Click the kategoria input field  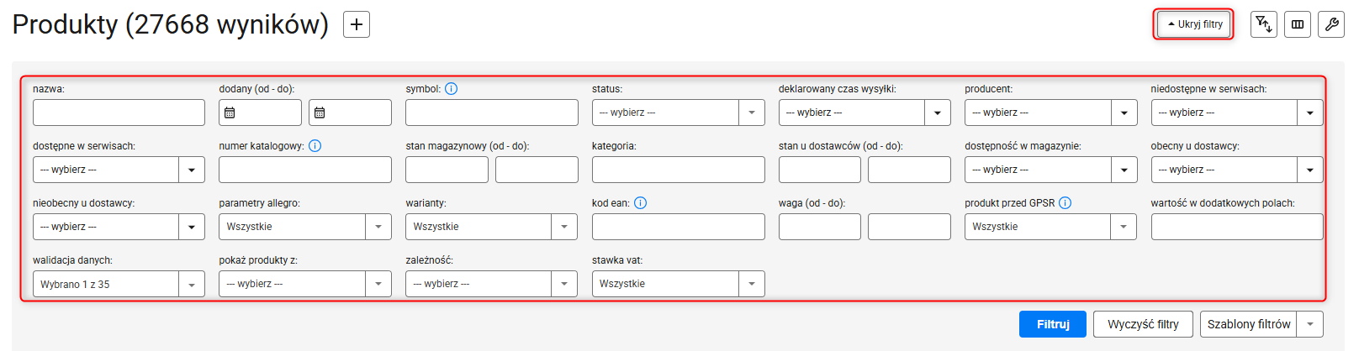click(x=678, y=170)
